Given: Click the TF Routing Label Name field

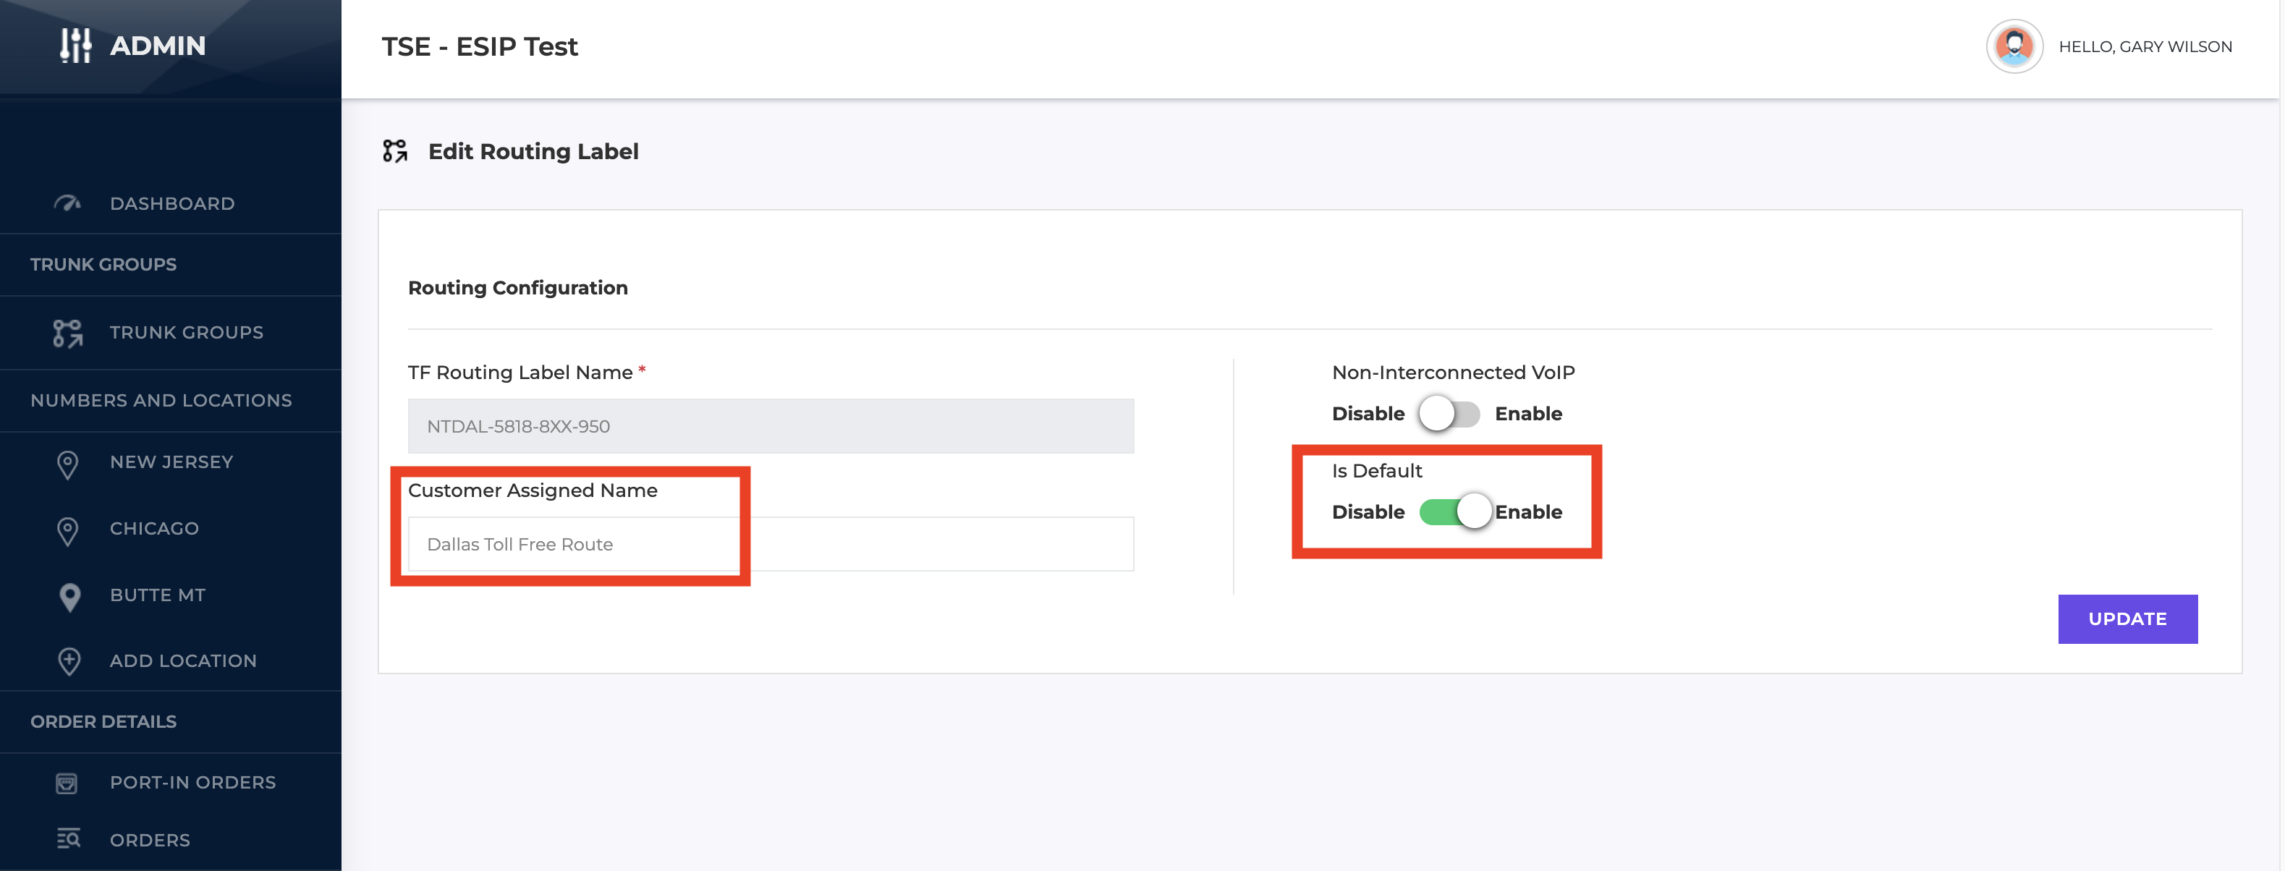Looking at the screenshot, I should (770, 426).
